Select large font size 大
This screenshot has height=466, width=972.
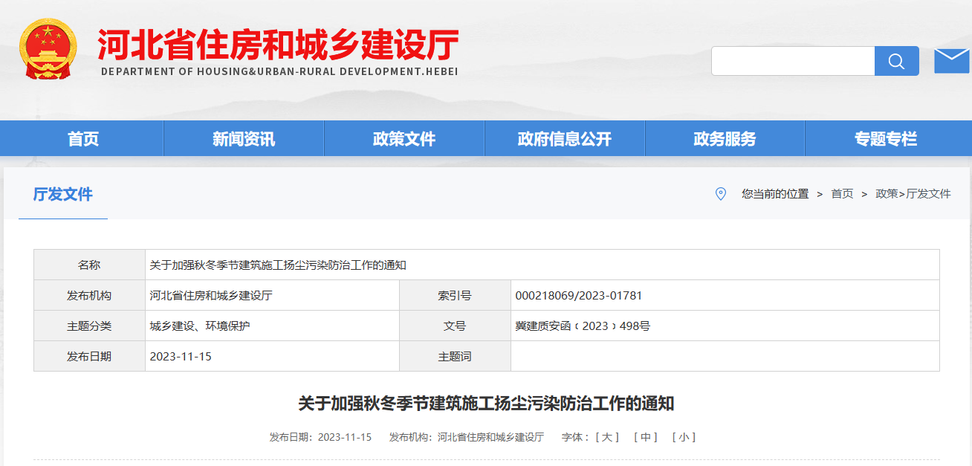(607, 437)
